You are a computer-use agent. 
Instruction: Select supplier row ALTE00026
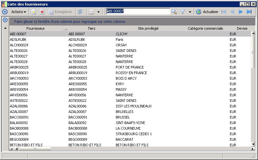tap(130, 51)
